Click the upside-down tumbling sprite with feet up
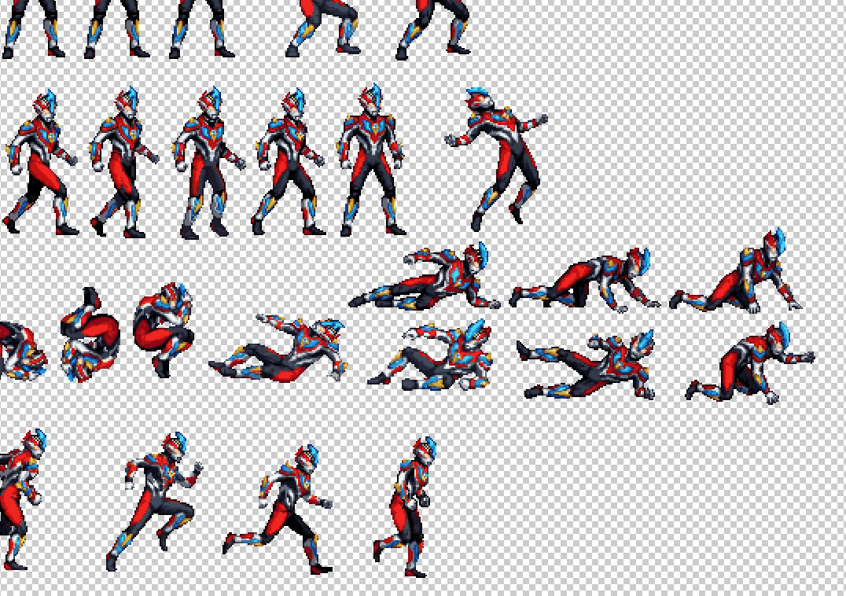The width and height of the screenshot is (846, 596). 90,334
